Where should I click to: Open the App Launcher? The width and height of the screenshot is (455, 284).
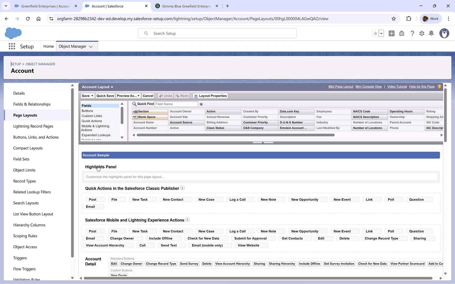[12, 46]
